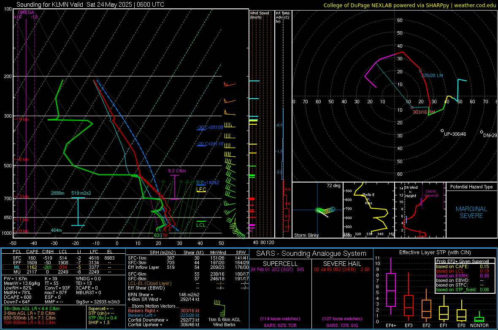Click the yellow LFC marker label

201,189
